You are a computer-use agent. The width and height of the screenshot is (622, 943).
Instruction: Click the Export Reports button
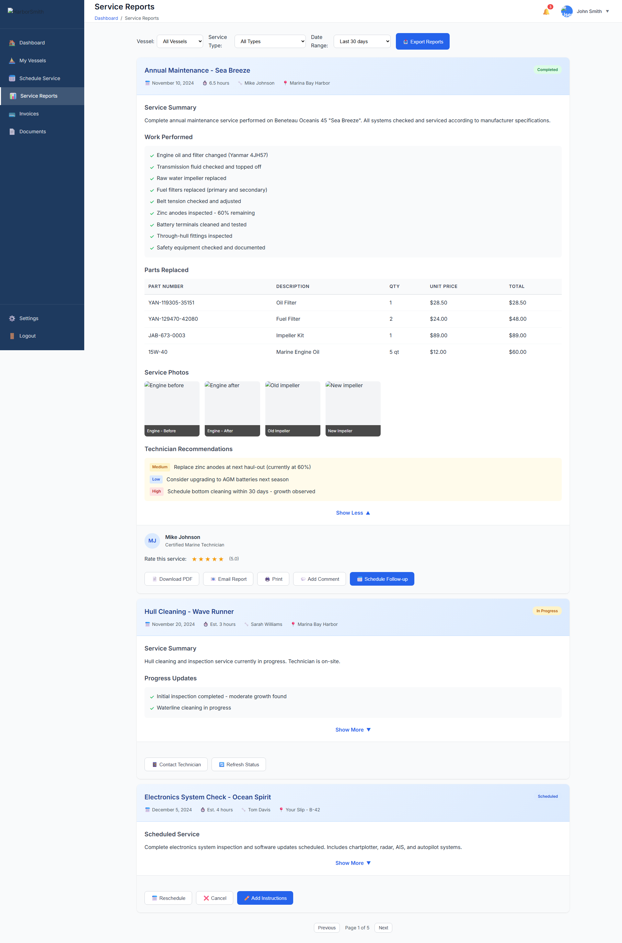422,42
